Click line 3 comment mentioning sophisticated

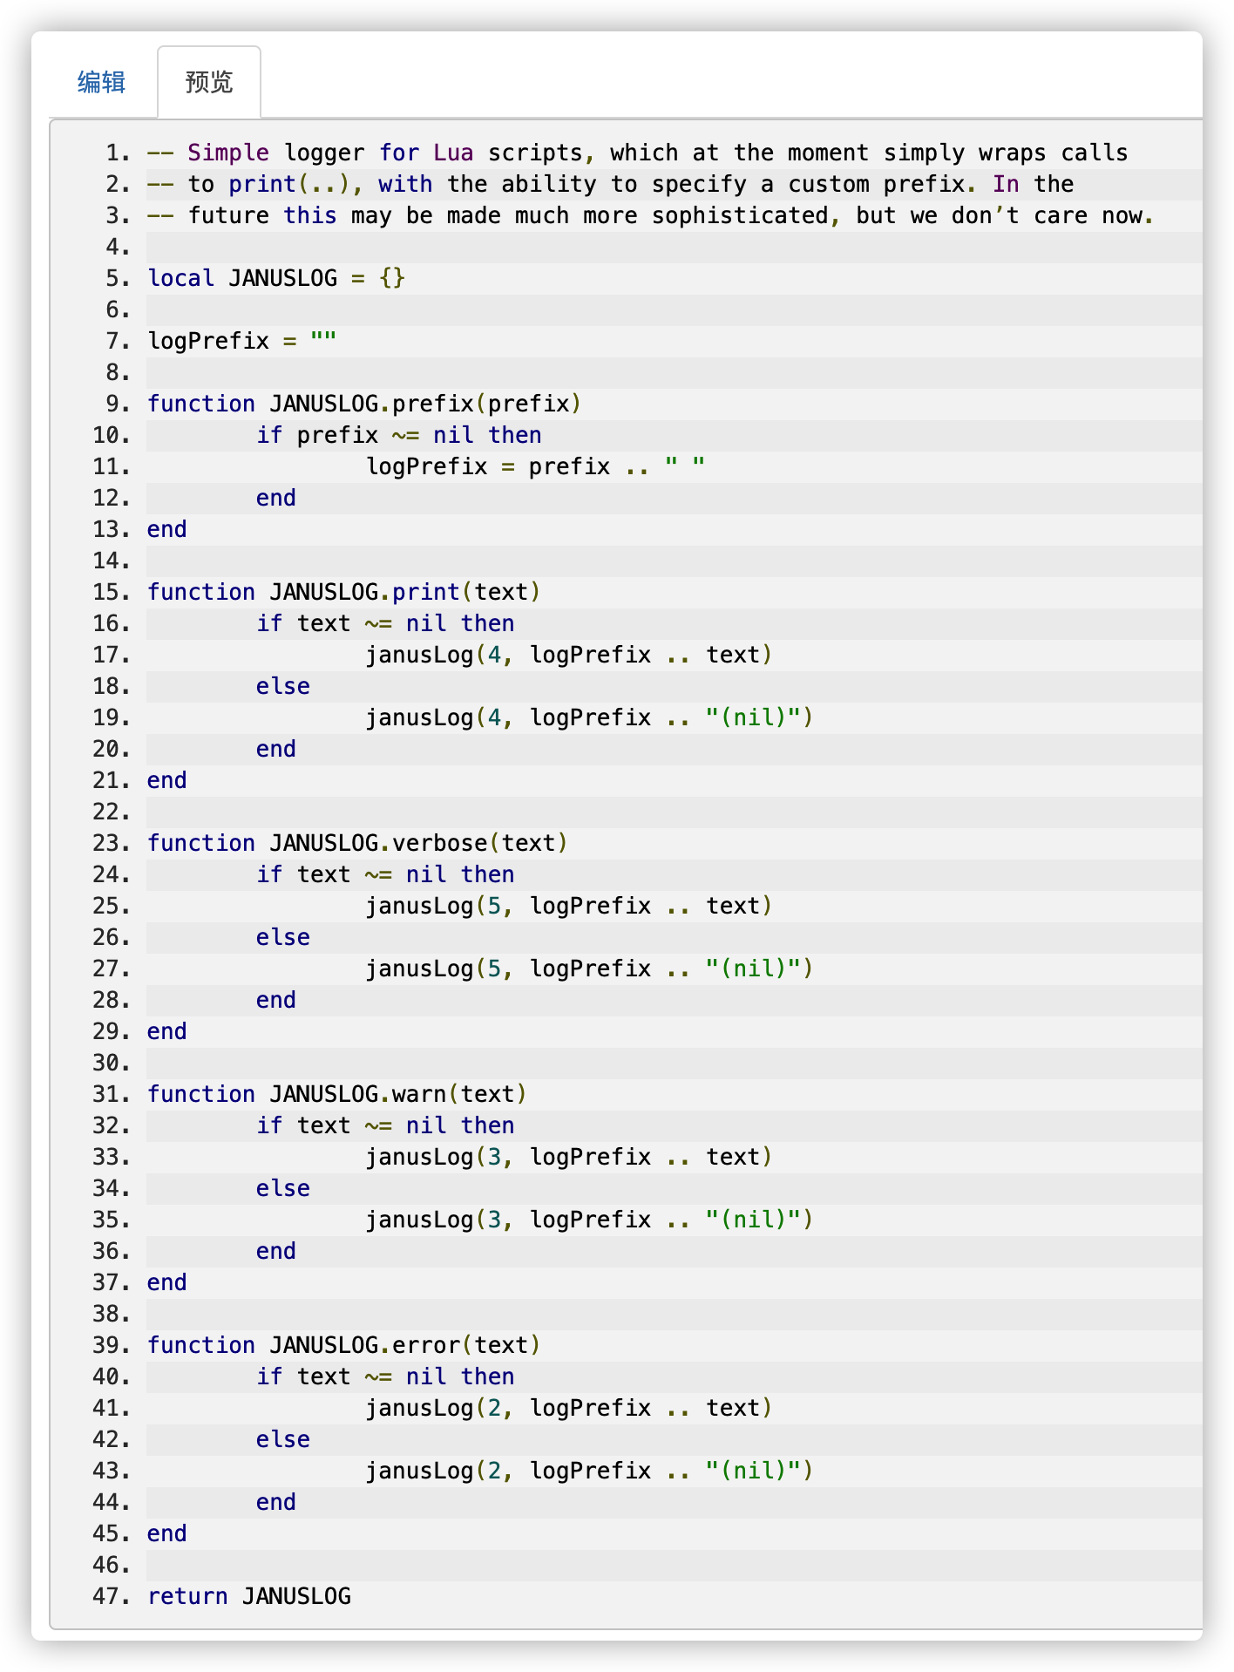(x=650, y=215)
